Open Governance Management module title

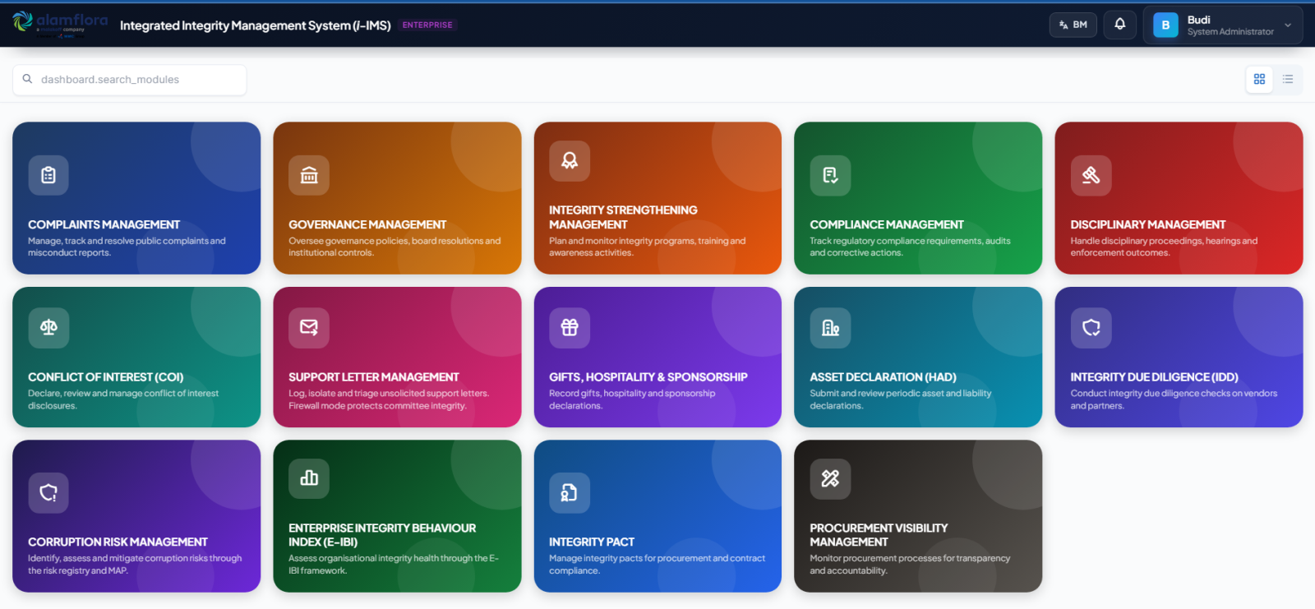(367, 224)
